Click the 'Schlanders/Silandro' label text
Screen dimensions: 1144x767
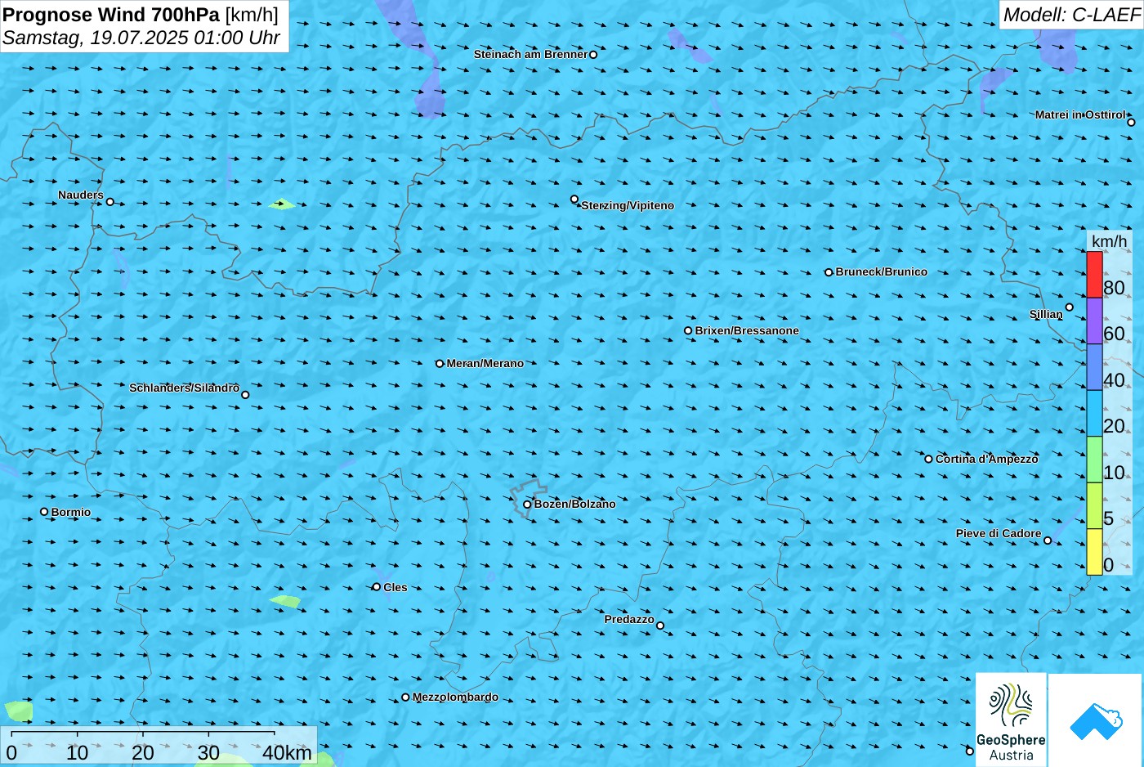pos(184,388)
